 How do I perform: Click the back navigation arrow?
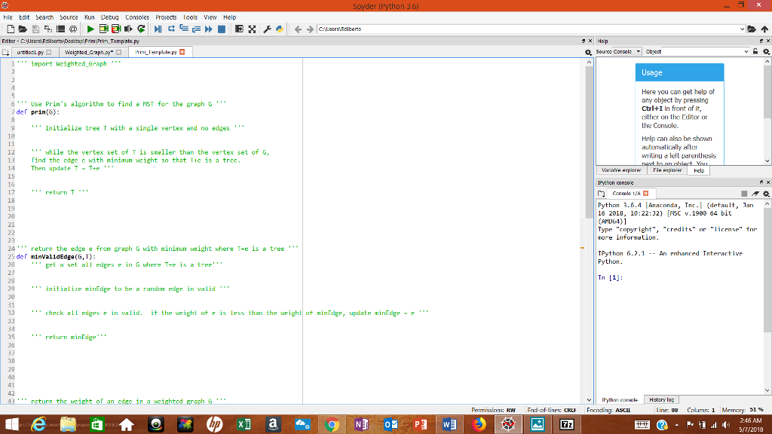[299, 29]
